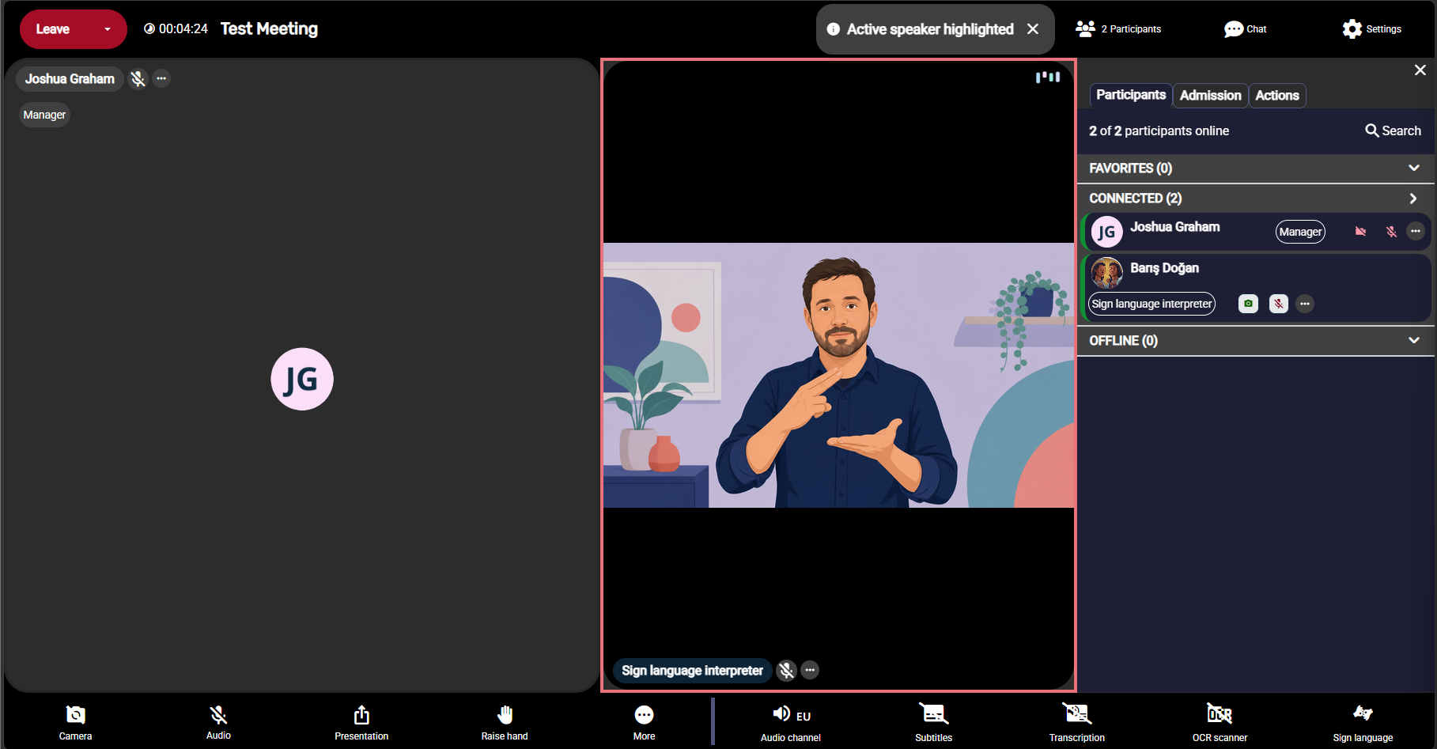Click mic icon on interpreter video tile

pyautogui.click(x=786, y=671)
